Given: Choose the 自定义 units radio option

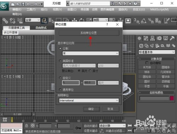Looking at the screenshot, I should pyautogui.click(x=60, y=78).
